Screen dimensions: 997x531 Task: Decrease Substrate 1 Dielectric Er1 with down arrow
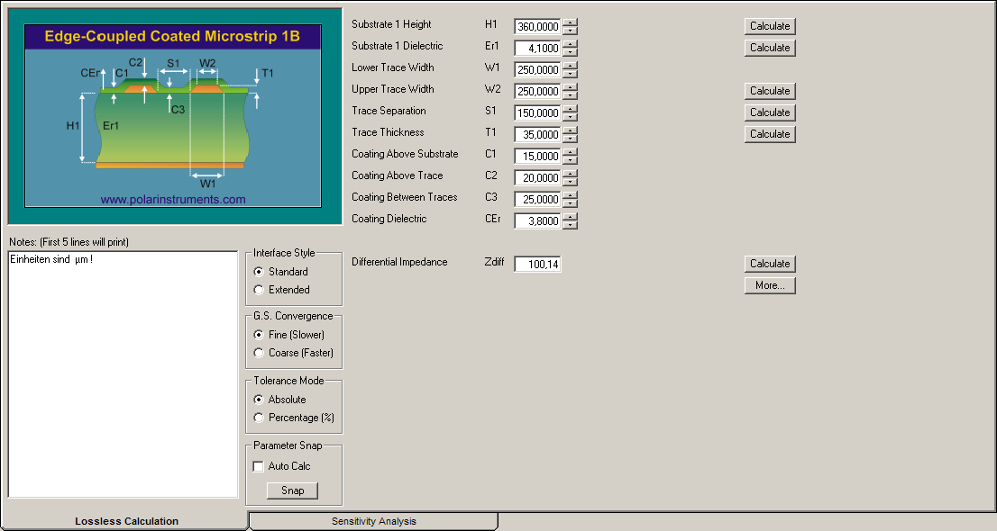click(571, 52)
